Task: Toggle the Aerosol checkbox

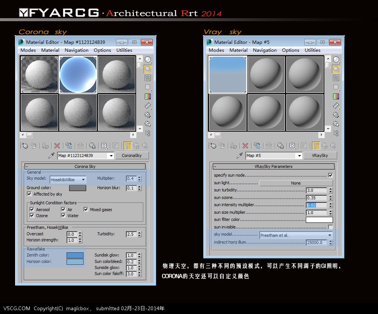Action: 32,209
